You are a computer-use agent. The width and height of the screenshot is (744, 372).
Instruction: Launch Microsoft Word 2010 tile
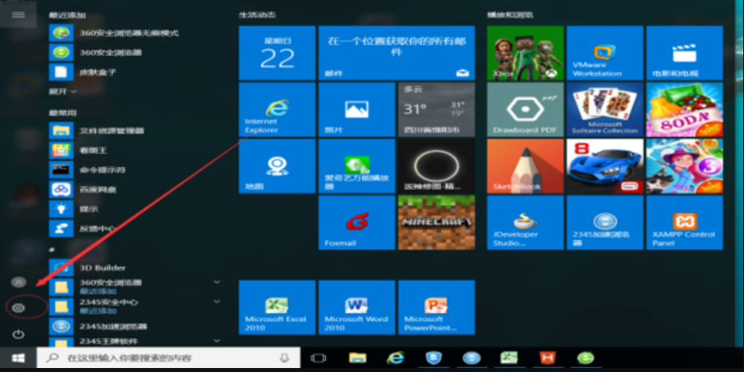pos(356,307)
